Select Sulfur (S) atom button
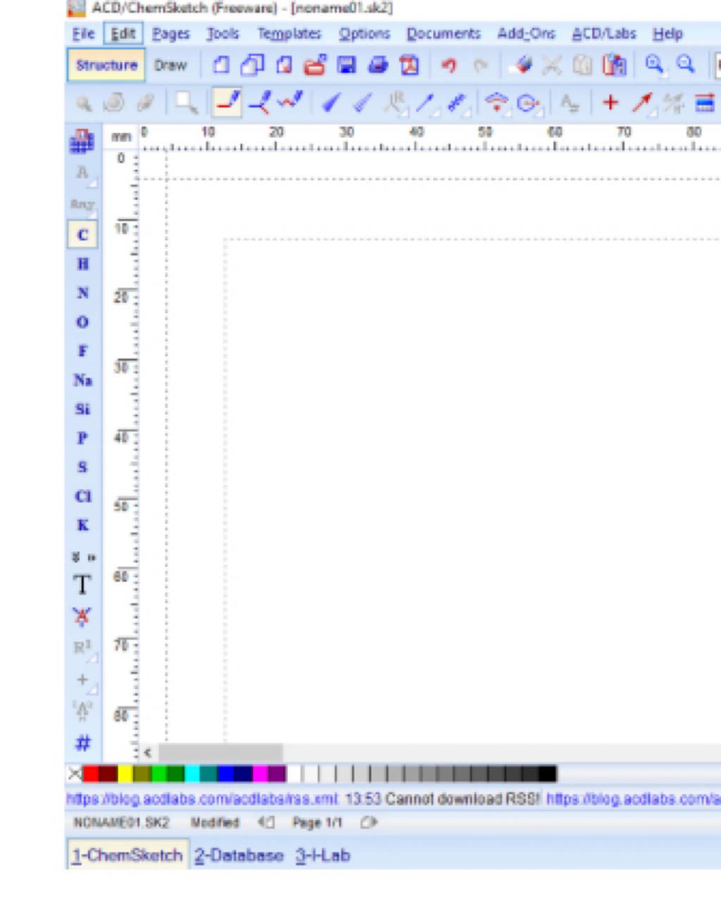Image resolution: width=721 pixels, height=899 pixels. 82,467
